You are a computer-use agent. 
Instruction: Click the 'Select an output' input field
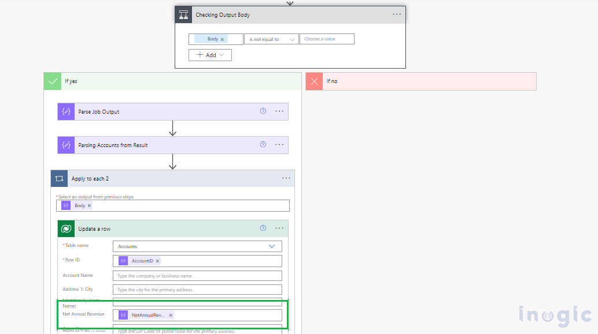(173, 206)
